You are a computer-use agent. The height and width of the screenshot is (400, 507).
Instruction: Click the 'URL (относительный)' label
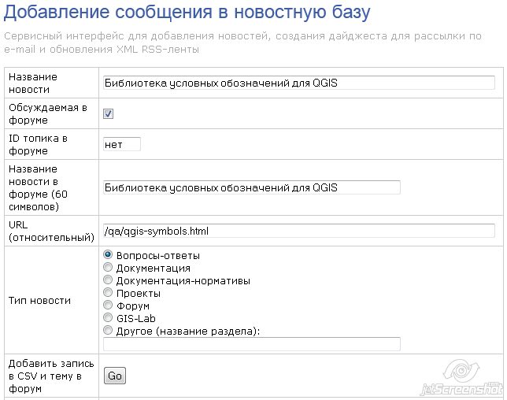pos(51,231)
